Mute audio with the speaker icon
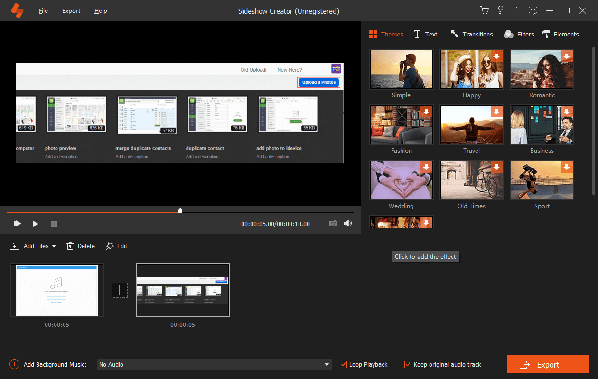 348,223
